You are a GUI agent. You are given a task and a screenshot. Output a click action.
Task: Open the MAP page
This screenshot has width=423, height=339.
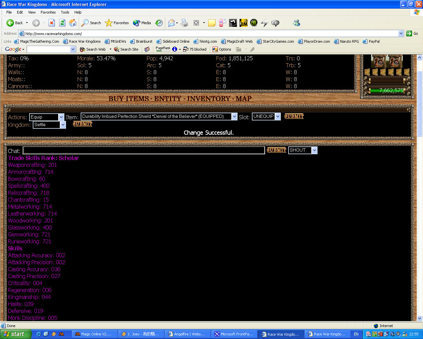[244, 99]
